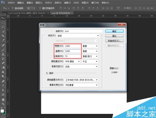Select the Healing Brush tool
Screen dimensions: 156x118
point(3,45)
